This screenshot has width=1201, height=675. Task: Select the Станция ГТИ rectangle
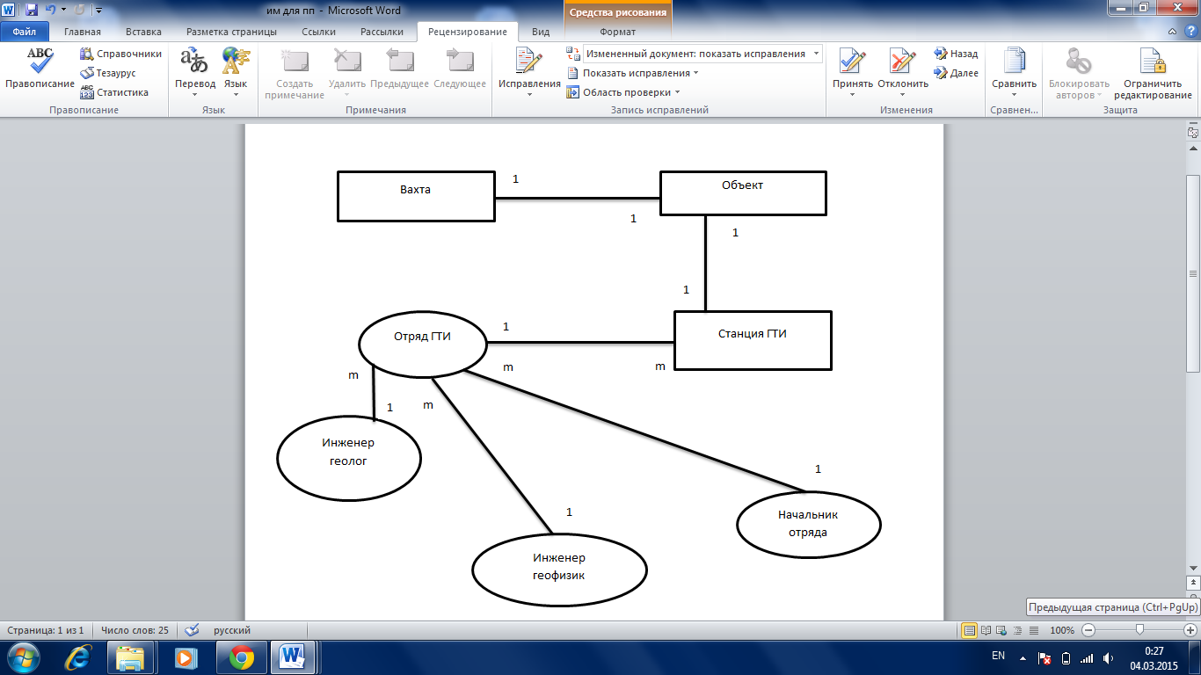[752, 340]
